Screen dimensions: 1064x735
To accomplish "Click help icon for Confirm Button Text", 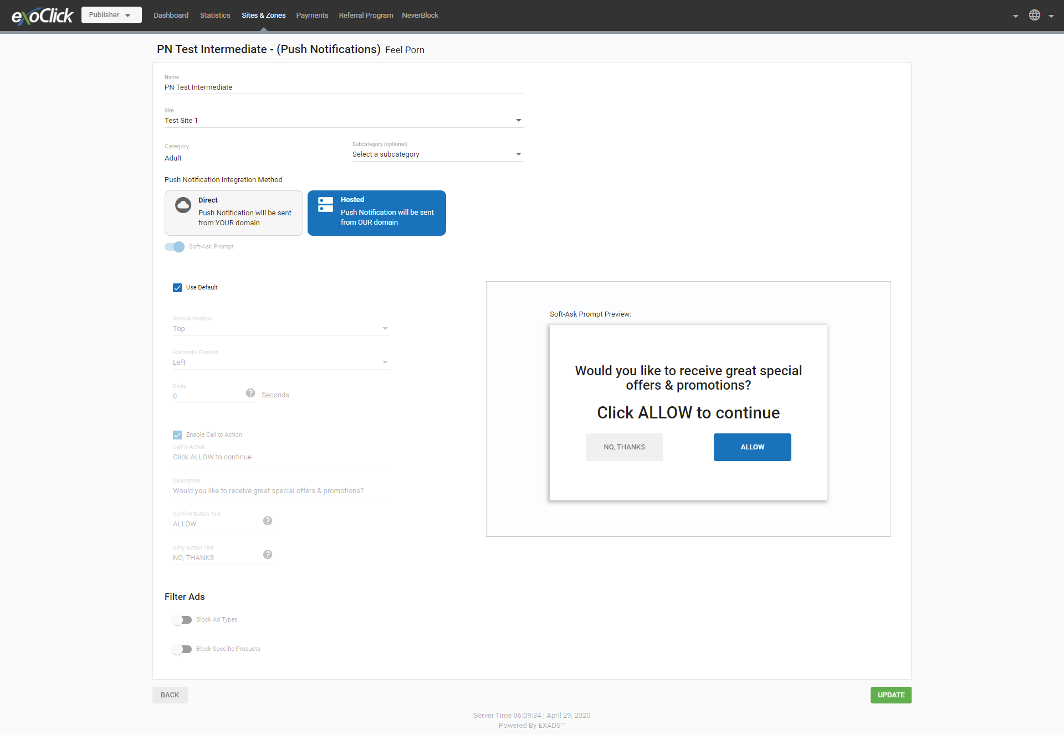I will (x=268, y=521).
